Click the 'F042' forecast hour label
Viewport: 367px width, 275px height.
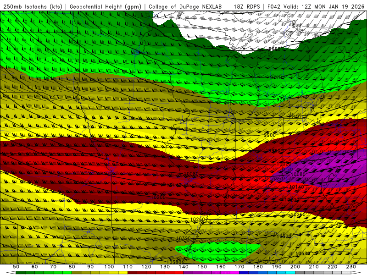point(273,7)
